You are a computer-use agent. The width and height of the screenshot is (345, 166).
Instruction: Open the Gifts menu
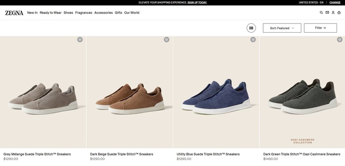point(119,13)
